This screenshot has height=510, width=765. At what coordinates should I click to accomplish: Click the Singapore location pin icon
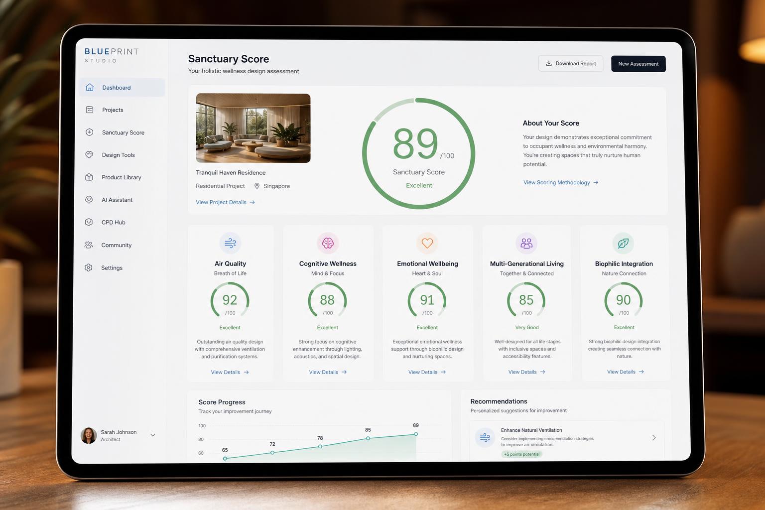[x=257, y=186]
